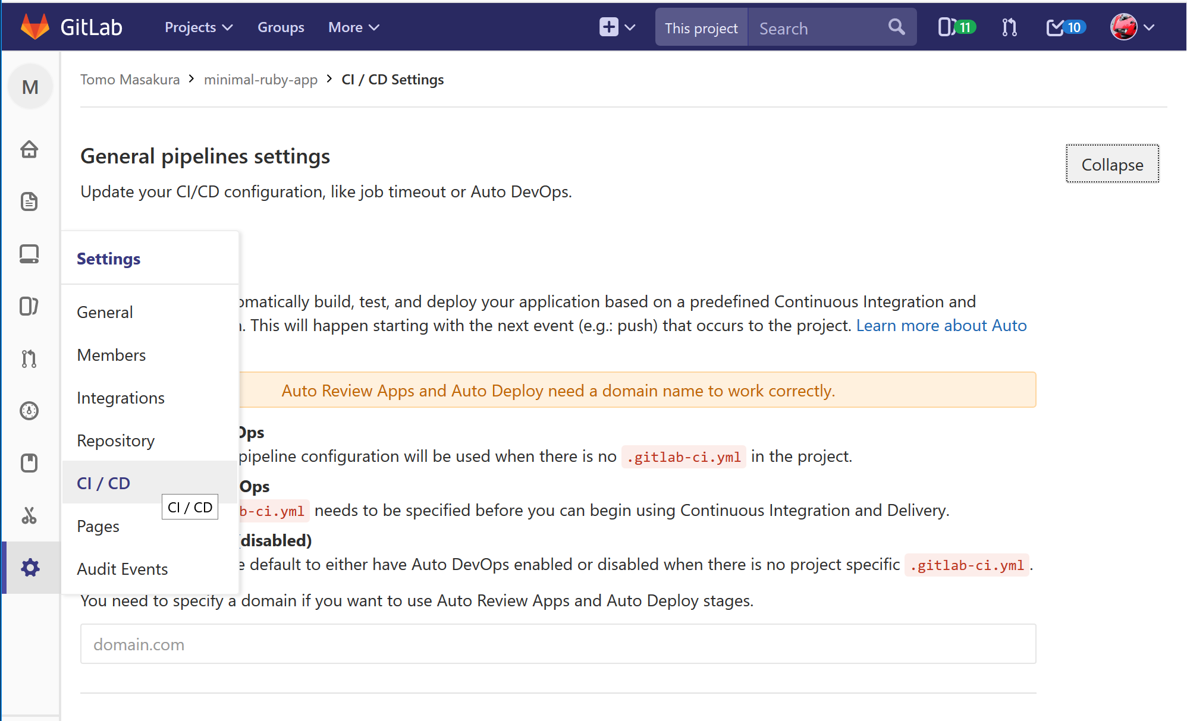
Task: Select Integrations in Settings menu
Action: [121, 398]
